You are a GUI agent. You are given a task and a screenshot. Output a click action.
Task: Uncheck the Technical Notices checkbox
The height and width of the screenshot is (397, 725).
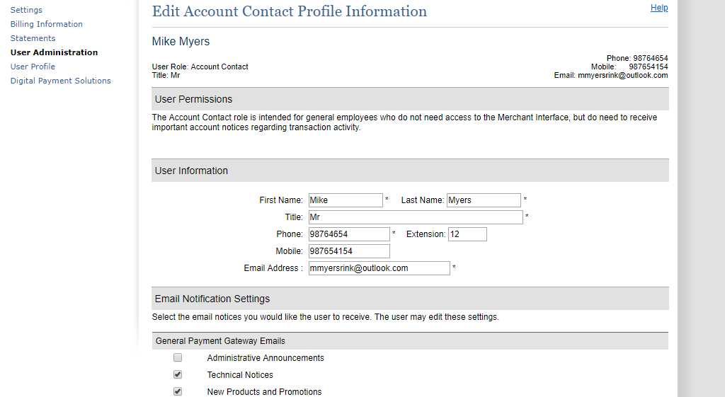(178, 375)
